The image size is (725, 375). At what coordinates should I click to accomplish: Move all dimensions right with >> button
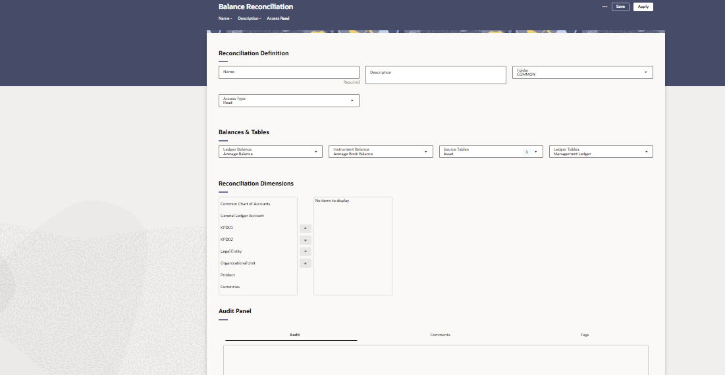click(x=305, y=240)
